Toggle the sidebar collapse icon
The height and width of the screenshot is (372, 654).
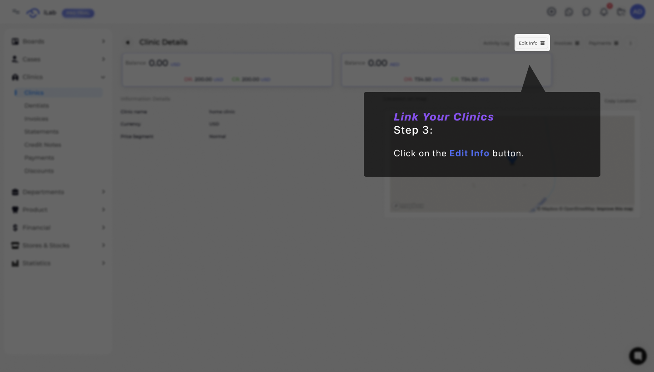click(16, 12)
